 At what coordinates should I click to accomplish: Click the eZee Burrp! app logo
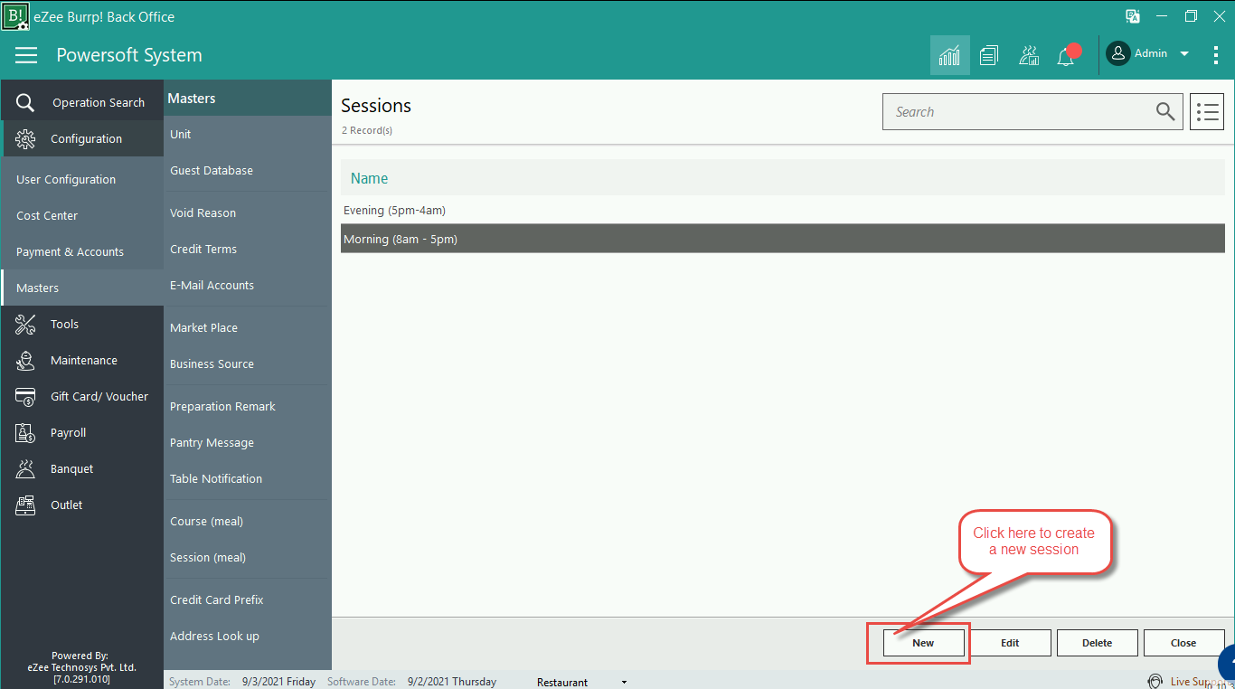(15, 15)
